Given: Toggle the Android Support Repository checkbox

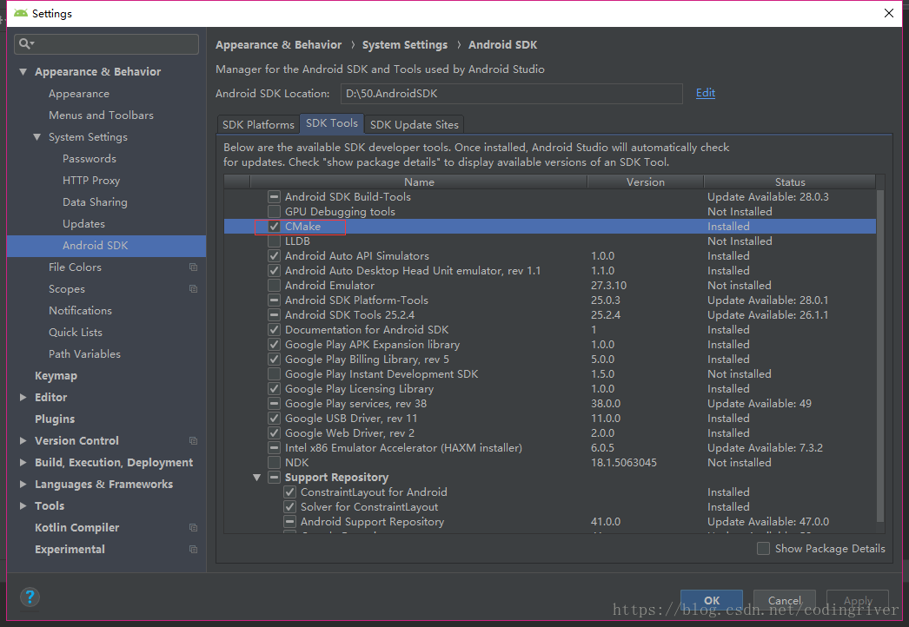Looking at the screenshot, I should 290,522.
